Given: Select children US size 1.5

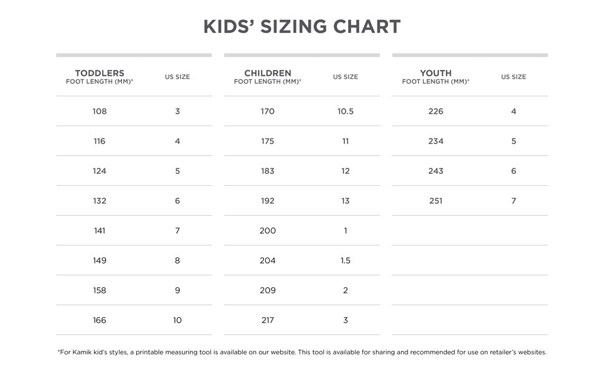Looking at the screenshot, I should (x=346, y=260).
